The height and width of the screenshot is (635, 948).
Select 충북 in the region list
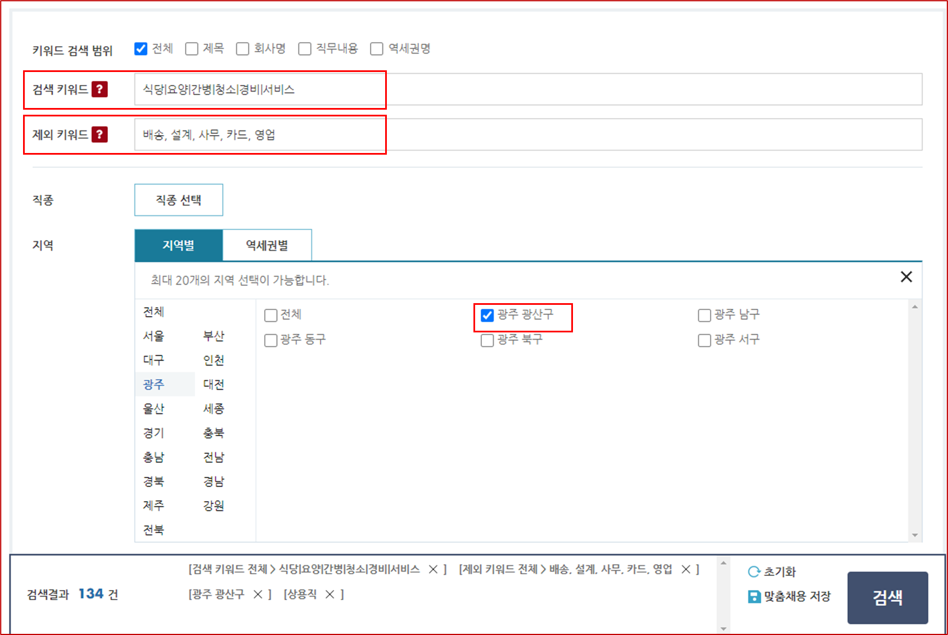[x=214, y=433]
